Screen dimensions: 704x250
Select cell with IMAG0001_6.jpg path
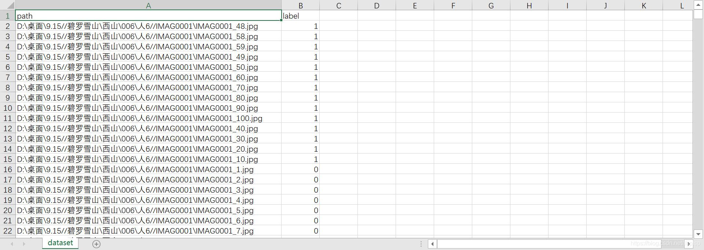[x=148, y=220]
